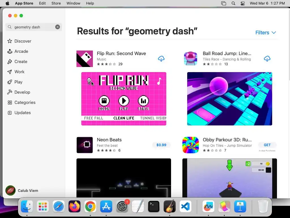This screenshot has height=218, width=290.
Task: View the Ball Road Jump screenshot
Action: click(x=229, y=98)
